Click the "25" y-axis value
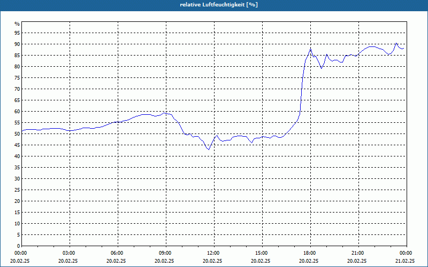428x267 pixels. tap(17, 190)
